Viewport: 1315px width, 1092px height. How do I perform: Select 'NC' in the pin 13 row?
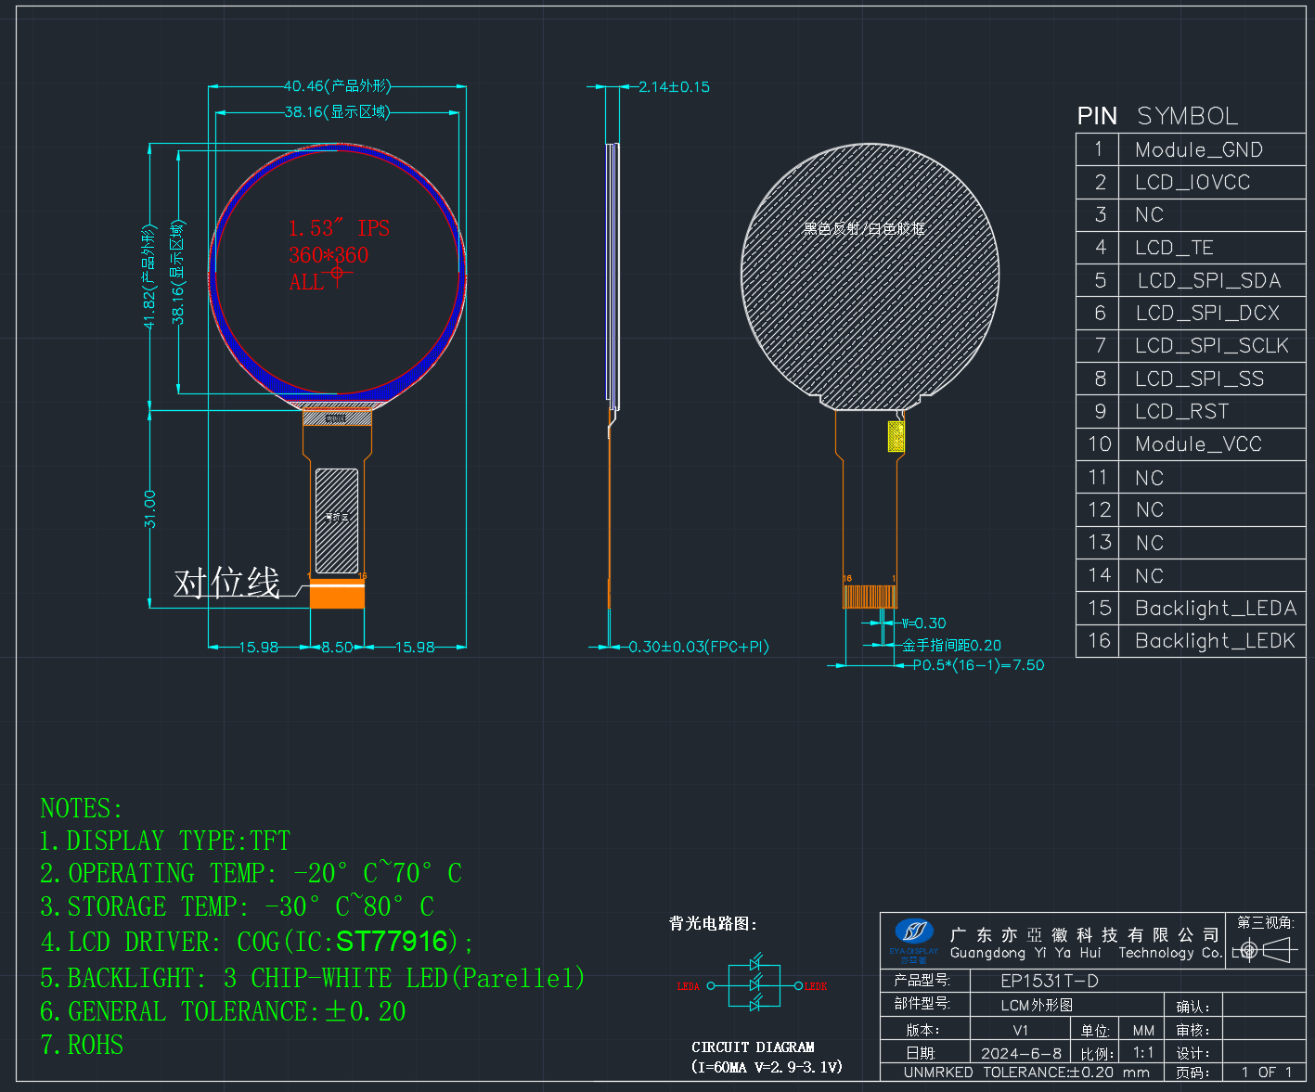pos(1149,544)
